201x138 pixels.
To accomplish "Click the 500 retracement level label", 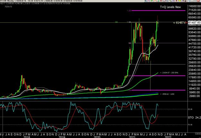I will tap(130, 43).
